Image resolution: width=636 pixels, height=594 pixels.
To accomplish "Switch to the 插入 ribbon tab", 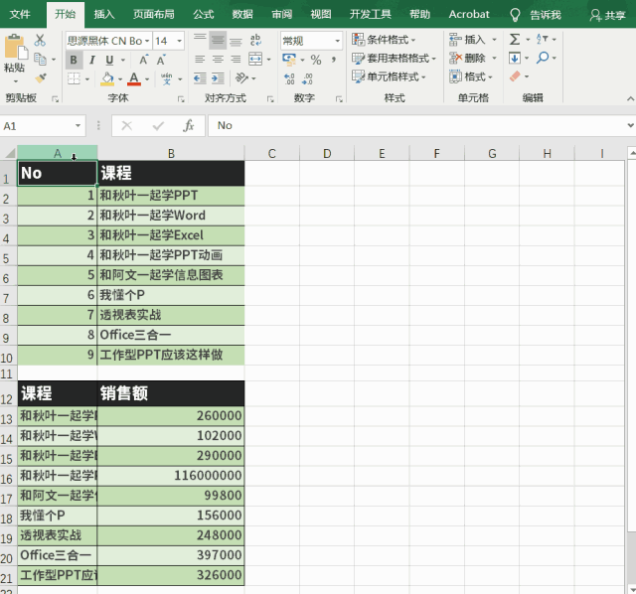I will (104, 15).
